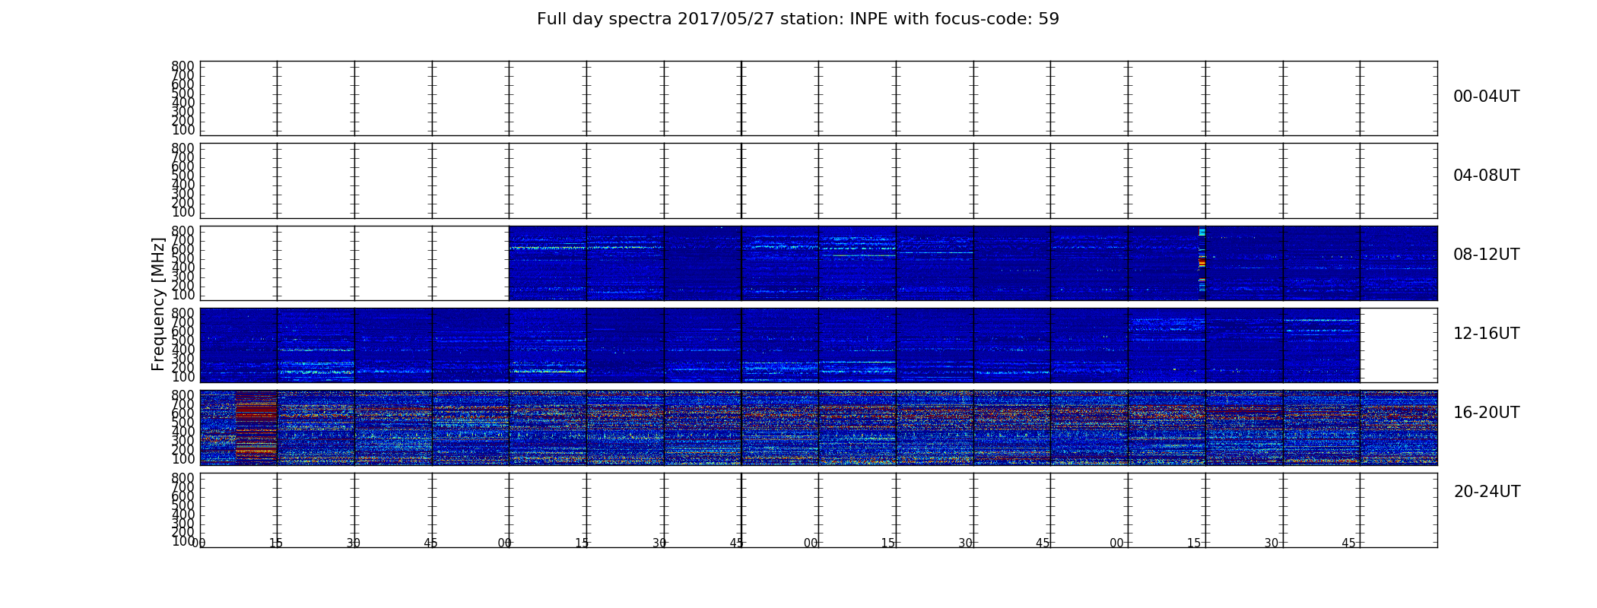Click inside the empty 04-08UT spectrum panel

click(818, 181)
